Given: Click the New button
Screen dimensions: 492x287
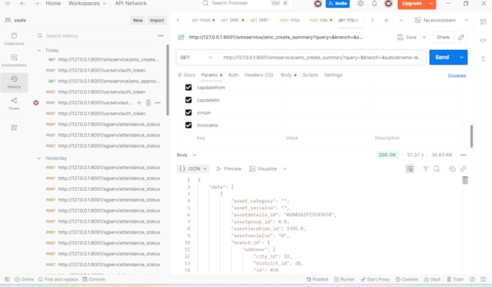Looking at the screenshot, I should (x=137, y=20).
